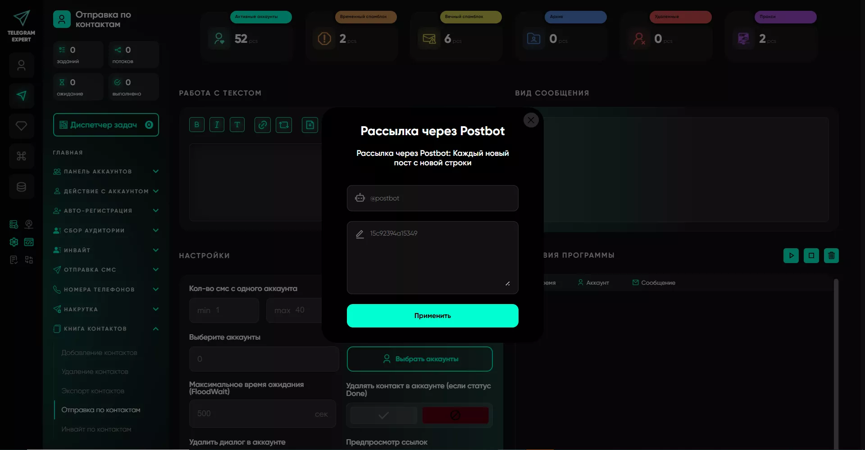Click the Active accounts counter card
The width and height of the screenshot is (865, 450).
[247, 36]
